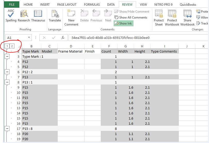
Task: Click the Insert Function fx button
Action: [63, 38]
